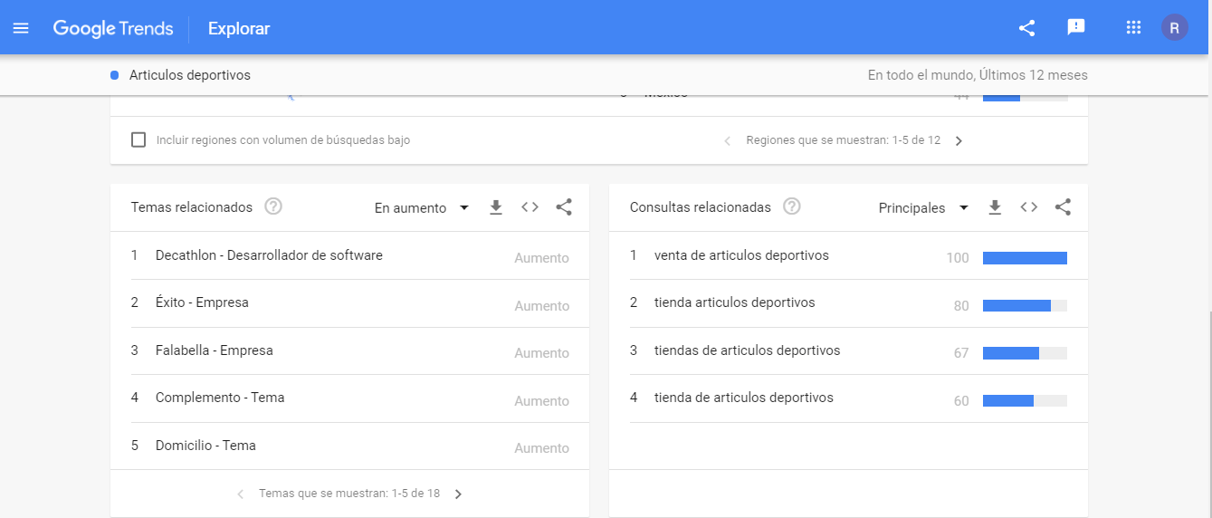Go to previous page of regions

(728, 140)
